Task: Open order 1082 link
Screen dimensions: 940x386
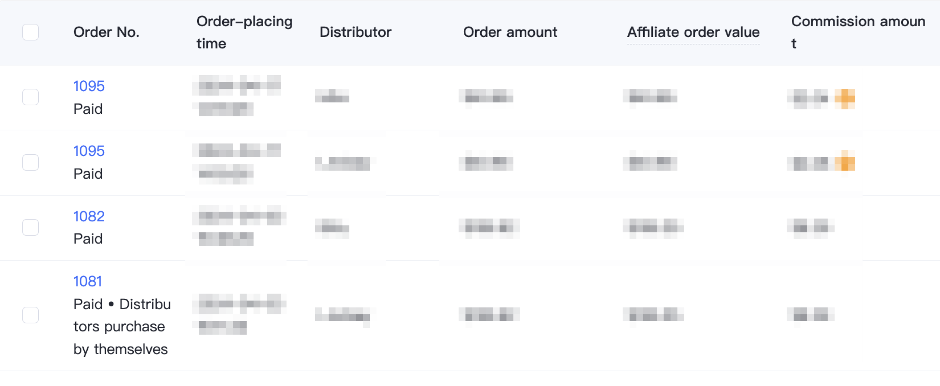Action: (89, 216)
